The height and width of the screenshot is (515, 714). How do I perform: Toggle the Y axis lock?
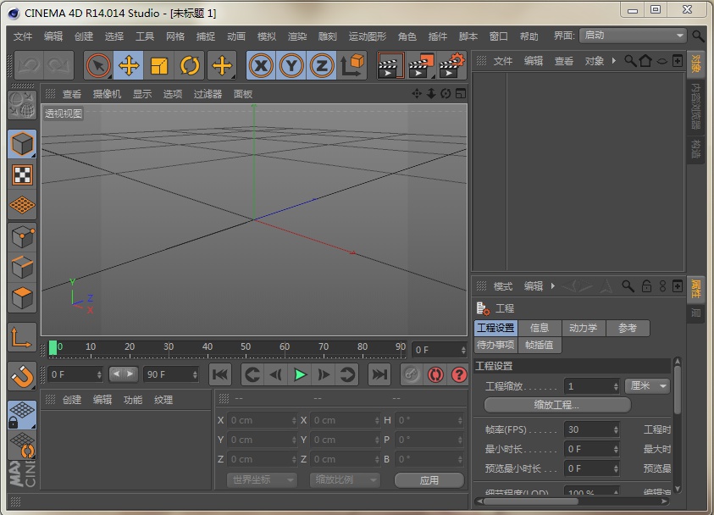click(x=290, y=65)
